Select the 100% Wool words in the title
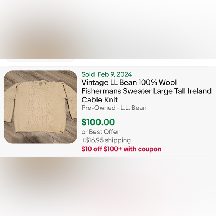 [x=158, y=83]
